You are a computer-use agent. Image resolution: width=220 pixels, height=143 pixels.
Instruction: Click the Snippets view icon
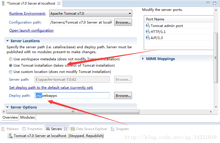[112, 129]
